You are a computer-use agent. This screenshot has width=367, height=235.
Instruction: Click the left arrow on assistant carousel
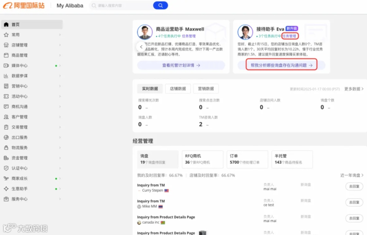click(141, 47)
